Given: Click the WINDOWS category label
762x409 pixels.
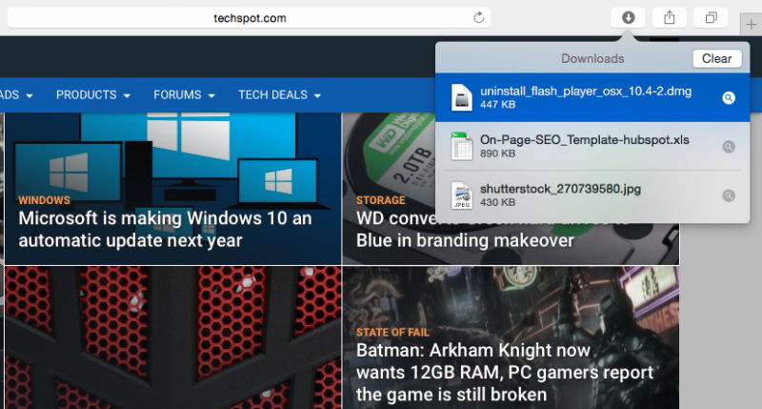Looking at the screenshot, I should click(x=44, y=200).
